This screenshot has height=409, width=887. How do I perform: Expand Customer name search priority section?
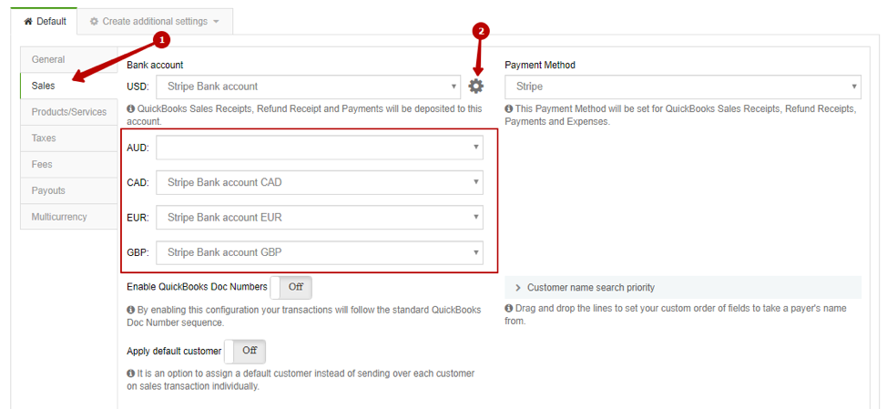(x=683, y=287)
